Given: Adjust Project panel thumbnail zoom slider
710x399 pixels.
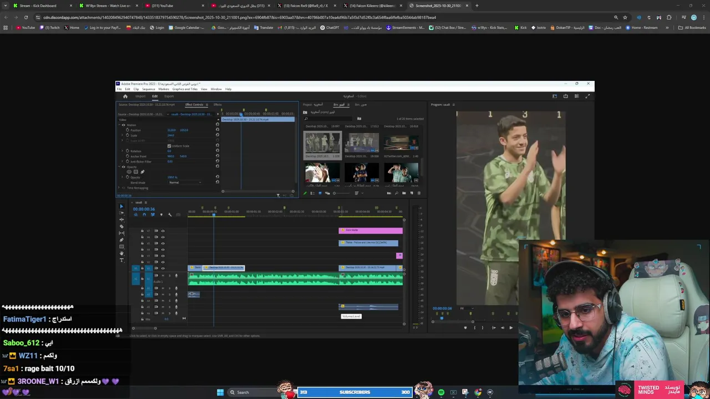Looking at the screenshot, I should (x=342, y=193).
